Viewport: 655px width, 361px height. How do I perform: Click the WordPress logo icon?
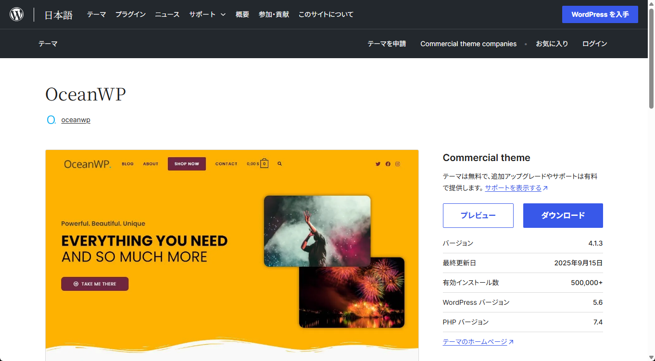(x=17, y=14)
